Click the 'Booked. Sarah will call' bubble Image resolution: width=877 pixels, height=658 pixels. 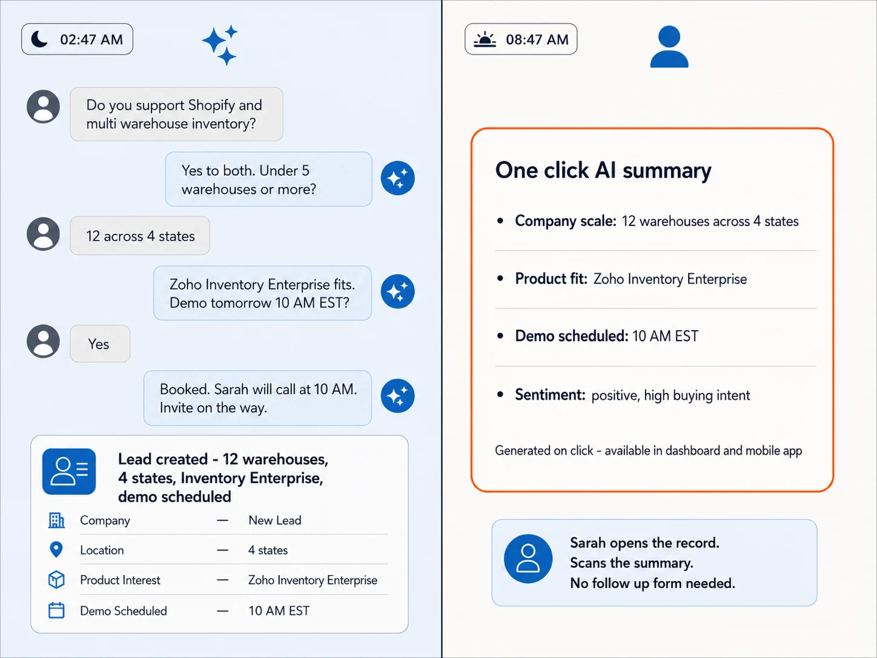pos(257,398)
